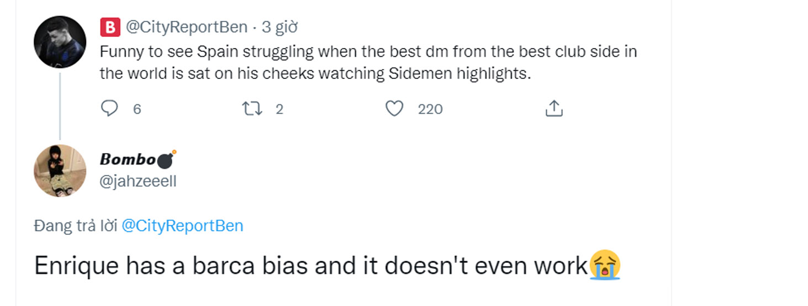Open the "3 giờ" timestamp link
This screenshot has height=306, width=808.
279,27
